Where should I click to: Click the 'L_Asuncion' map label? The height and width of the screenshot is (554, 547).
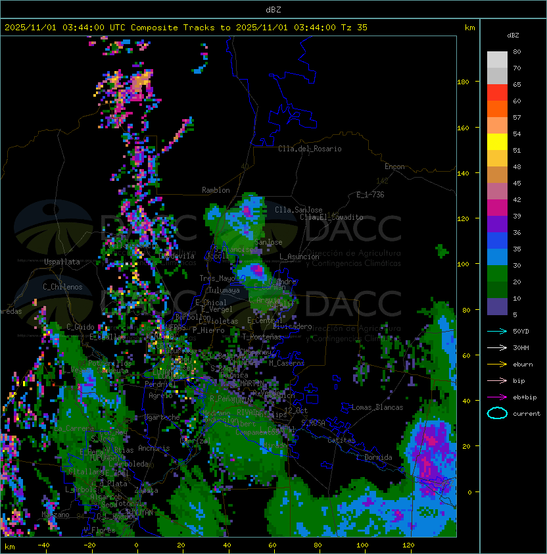pyautogui.click(x=299, y=257)
